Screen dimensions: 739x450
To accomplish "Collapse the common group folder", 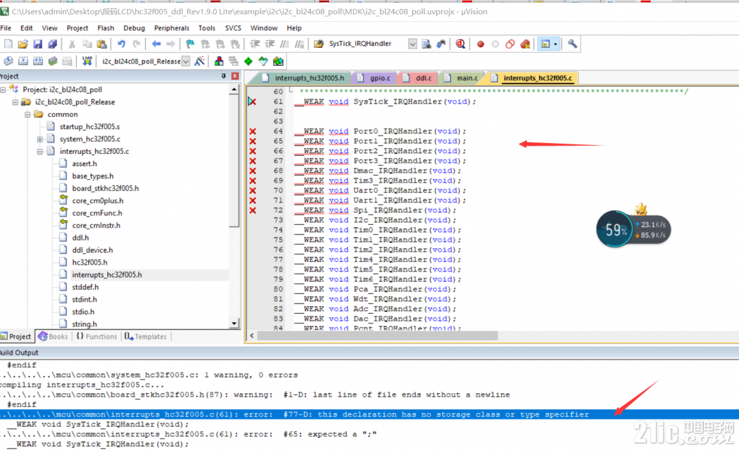I will click(x=27, y=114).
